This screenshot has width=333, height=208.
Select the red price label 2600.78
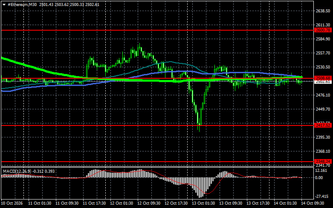[323, 30]
